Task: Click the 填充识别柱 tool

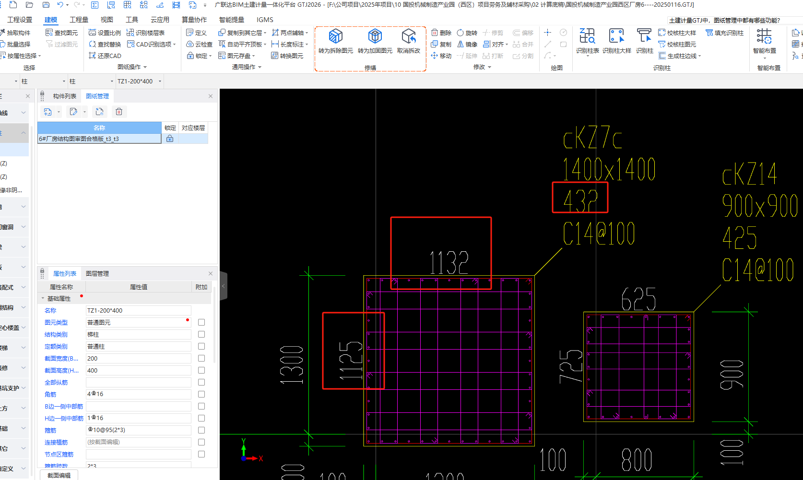Action: click(x=724, y=33)
